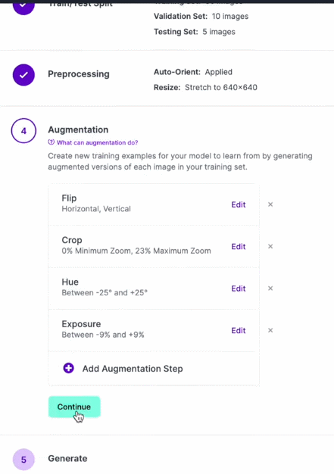Expand the Generate section heading
This screenshot has width=334, height=474.
point(67,459)
